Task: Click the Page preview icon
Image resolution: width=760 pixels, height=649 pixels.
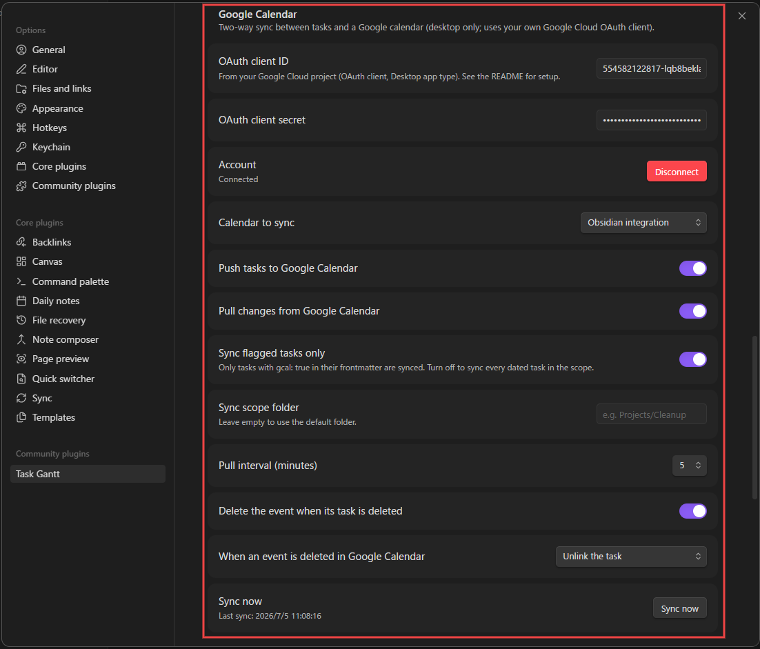Action: 21,359
